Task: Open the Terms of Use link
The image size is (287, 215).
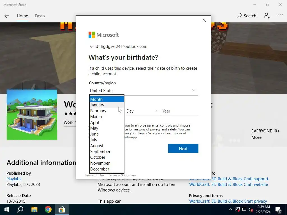Action: [x=94, y=175]
